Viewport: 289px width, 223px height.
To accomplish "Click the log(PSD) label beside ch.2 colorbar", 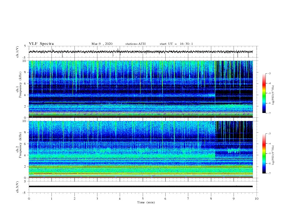I will click(273, 155).
